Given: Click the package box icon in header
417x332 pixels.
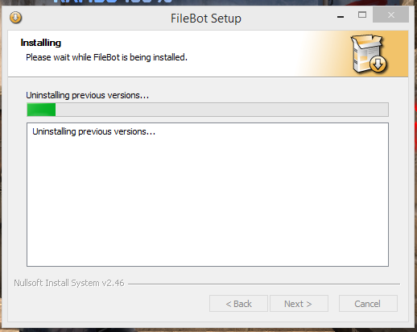Looking at the screenshot, I should (369, 54).
